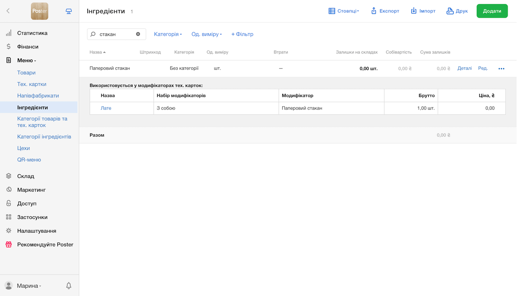The image size is (518, 296).
Task: Click the Фінанси dollar icon
Action: pyautogui.click(x=9, y=47)
